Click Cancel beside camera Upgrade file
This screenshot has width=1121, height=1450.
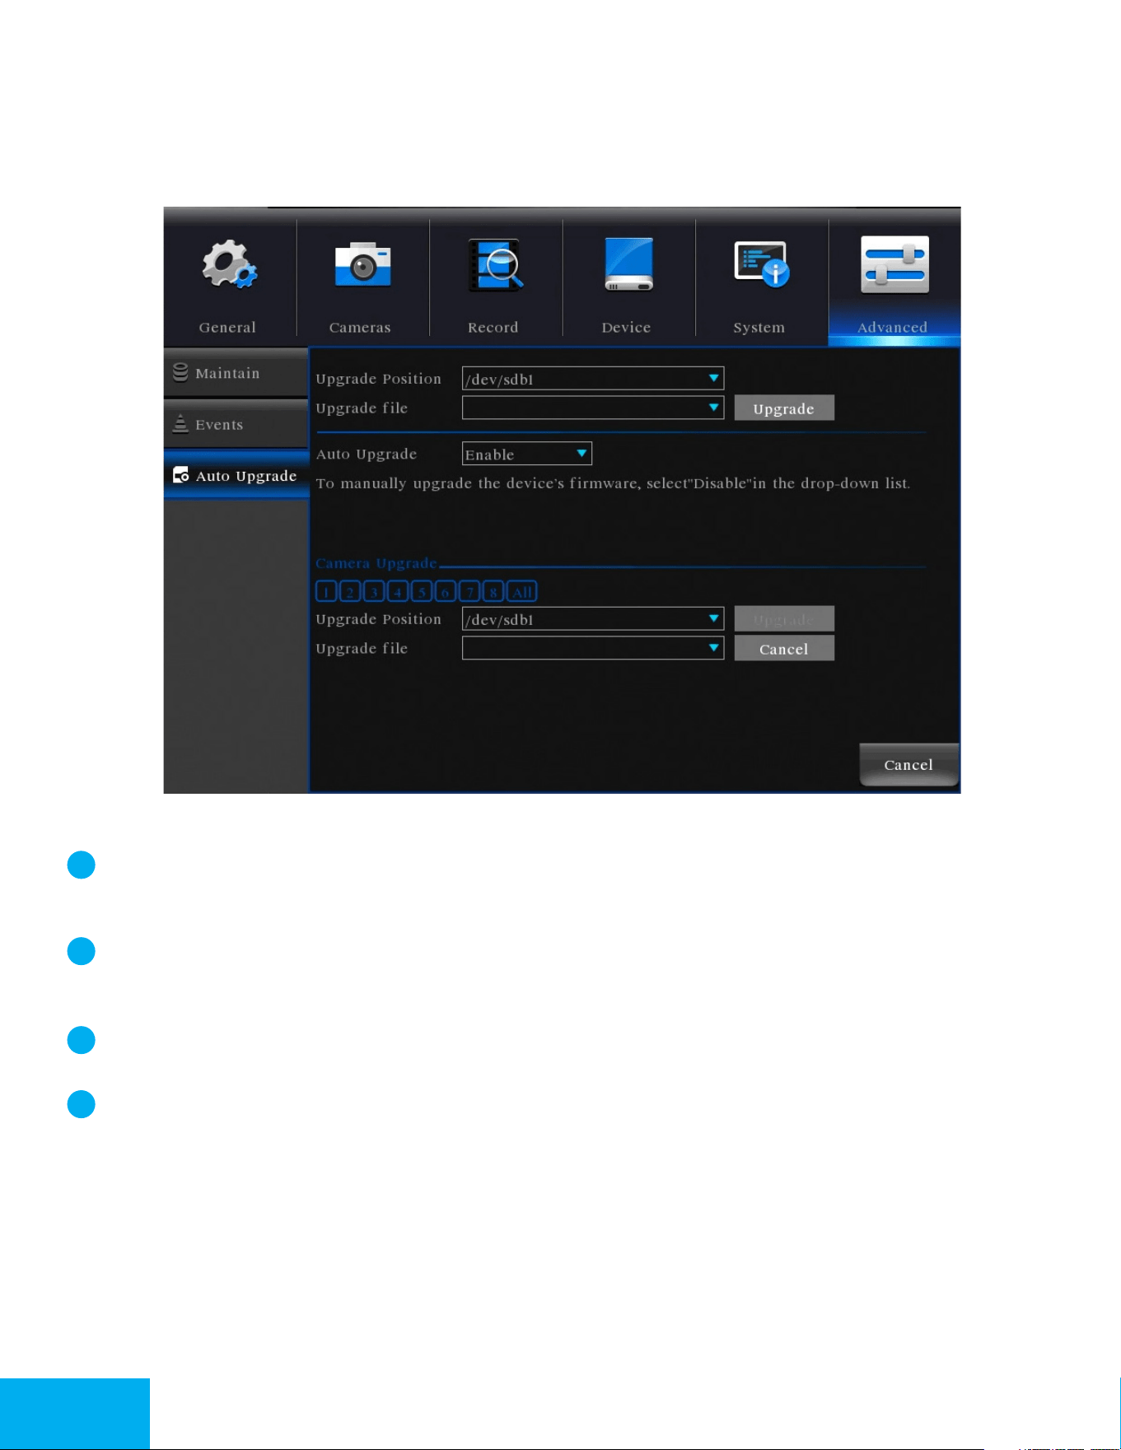click(x=784, y=649)
